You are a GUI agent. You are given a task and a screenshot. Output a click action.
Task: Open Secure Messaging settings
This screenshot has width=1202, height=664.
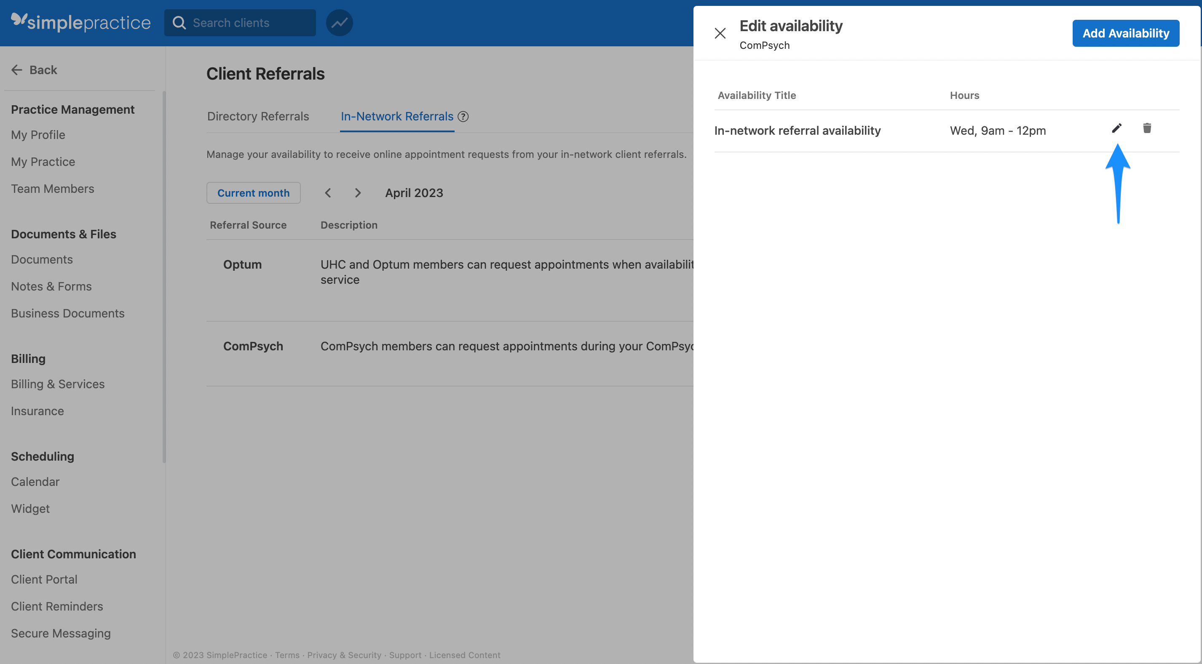pos(61,633)
